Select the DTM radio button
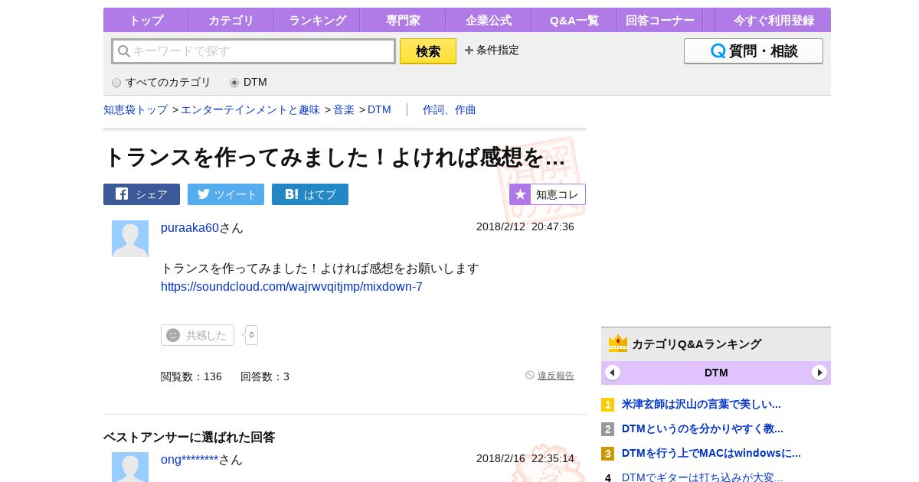This screenshot has width=919, height=482. pyautogui.click(x=234, y=83)
